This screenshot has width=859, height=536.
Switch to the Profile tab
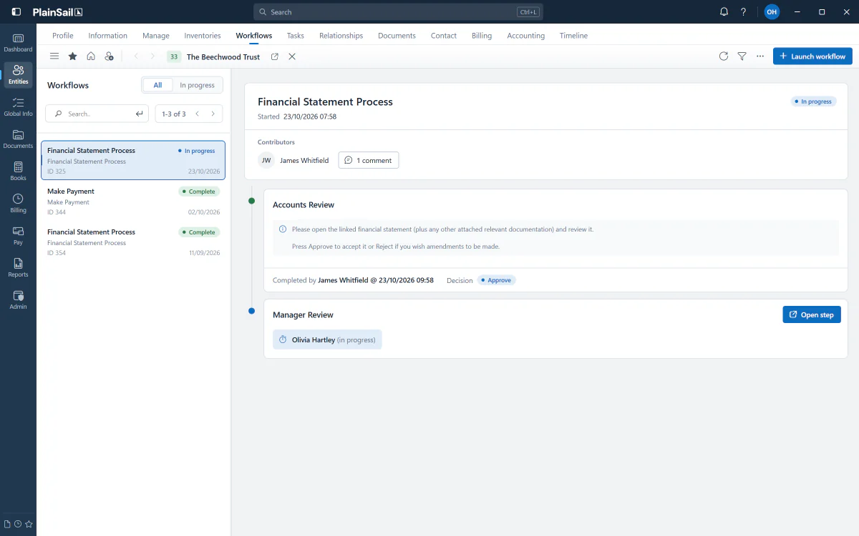[63, 36]
